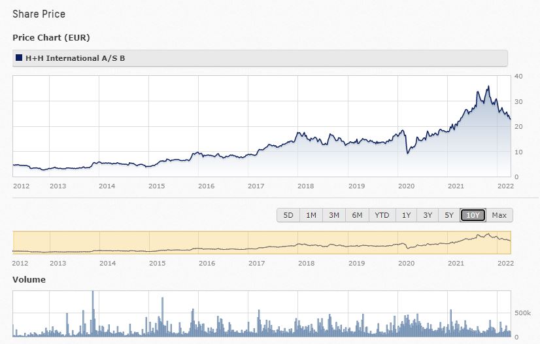Switch chart to 1M range

[311, 215]
